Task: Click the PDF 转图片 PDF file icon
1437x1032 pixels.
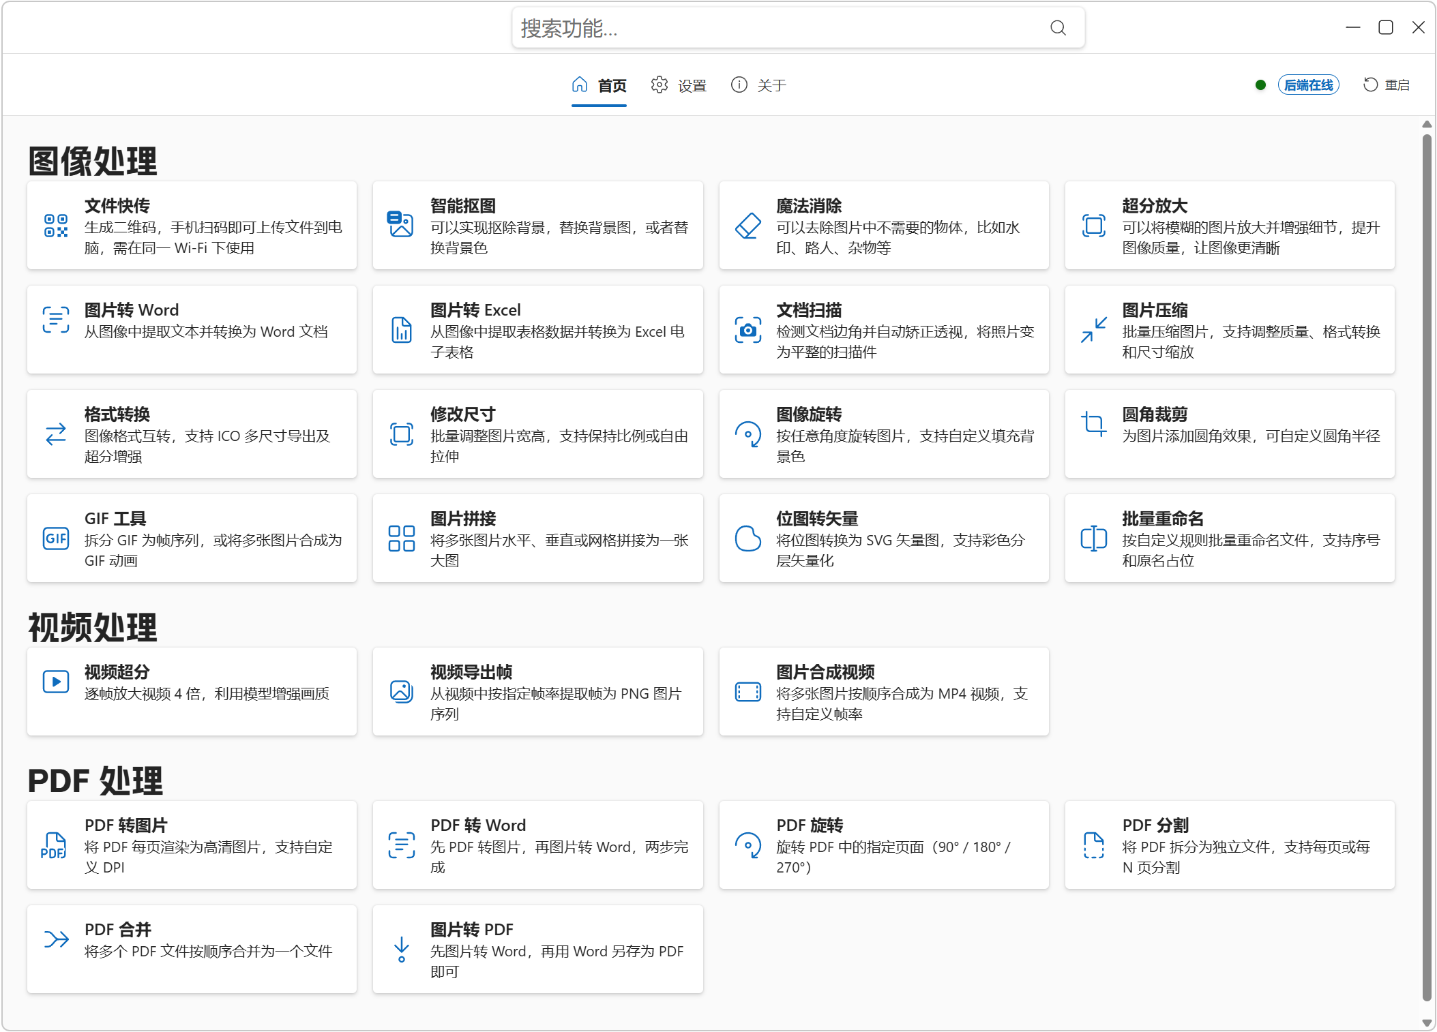Action: (x=54, y=845)
